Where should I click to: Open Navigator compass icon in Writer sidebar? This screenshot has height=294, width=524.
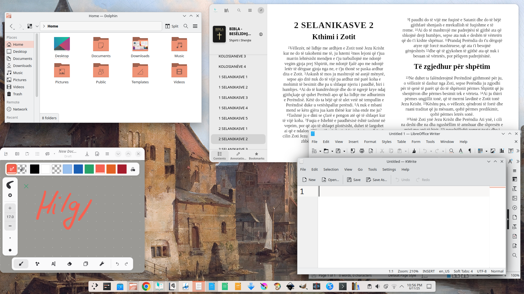pos(515,208)
